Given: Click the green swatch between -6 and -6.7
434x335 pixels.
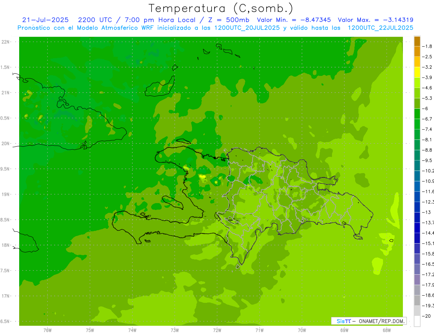Looking at the screenshot, I should pos(417,113).
